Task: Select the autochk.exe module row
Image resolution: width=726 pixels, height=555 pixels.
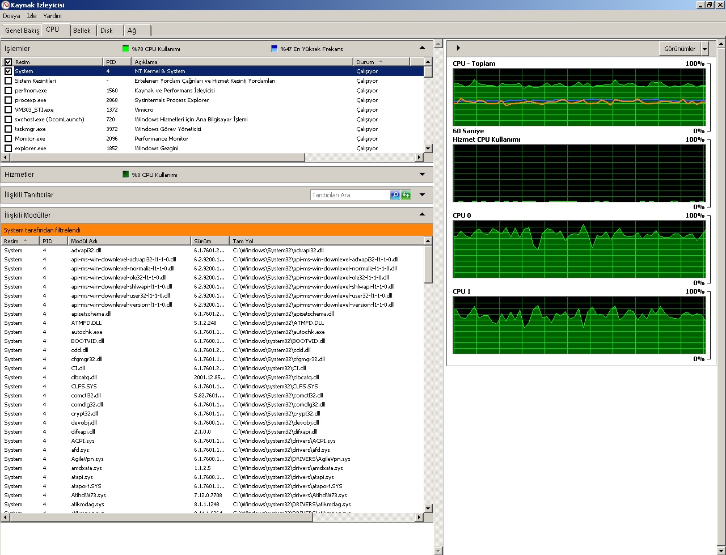Action: [212, 332]
